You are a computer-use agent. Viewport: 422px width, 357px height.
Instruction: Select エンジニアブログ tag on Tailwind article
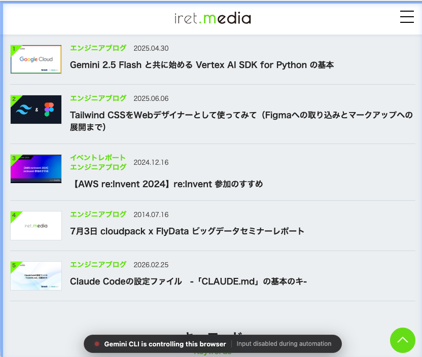[x=98, y=98]
